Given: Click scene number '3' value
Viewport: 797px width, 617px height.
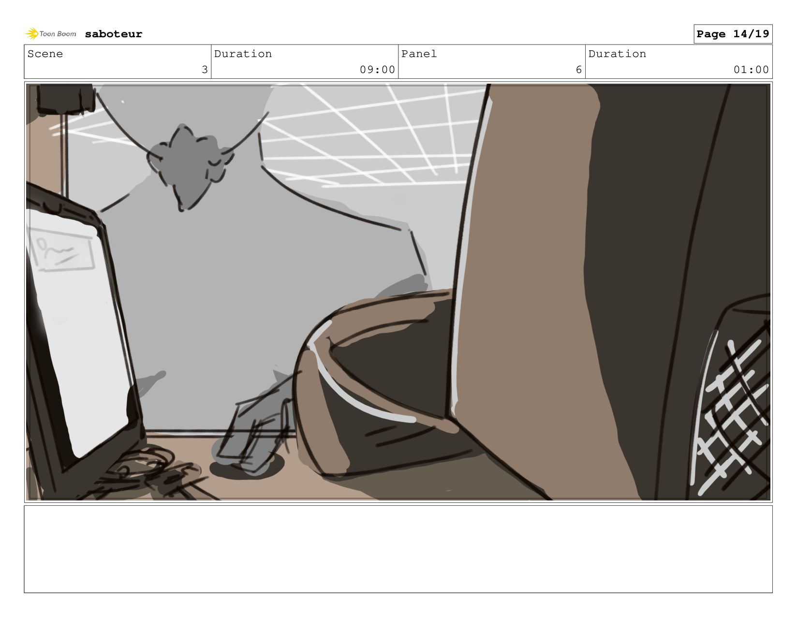Looking at the screenshot, I should click(205, 70).
